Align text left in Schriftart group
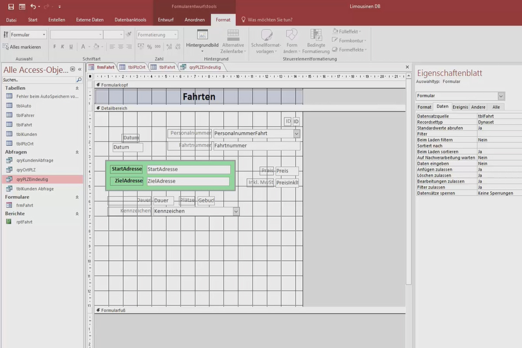The height and width of the screenshot is (348, 522). click(112, 47)
